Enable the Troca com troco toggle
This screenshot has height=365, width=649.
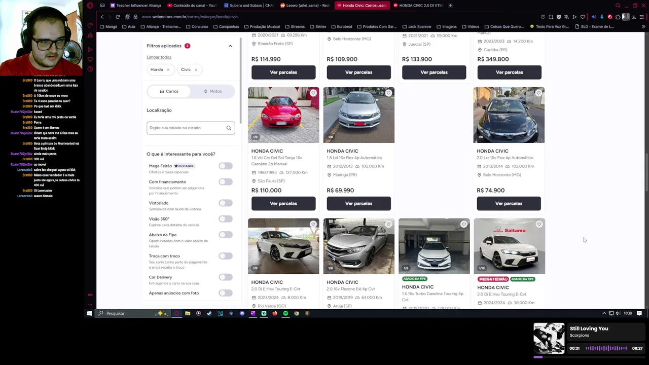click(x=226, y=256)
